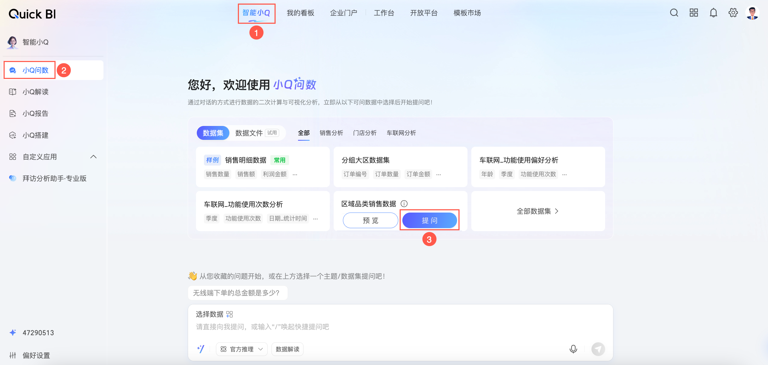Click the info icon beside 区域品类销售数据

coord(404,204)
